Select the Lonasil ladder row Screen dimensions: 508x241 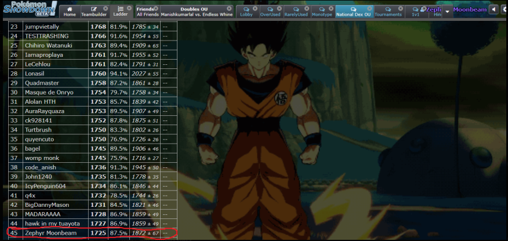pyautogui.click(x=93, y=74)
